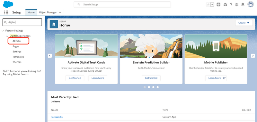Viewport: 257px width, 122px height.
Task: Select the fourth carousel page dot
Action: pyautogui.click(x=157, y=87)
